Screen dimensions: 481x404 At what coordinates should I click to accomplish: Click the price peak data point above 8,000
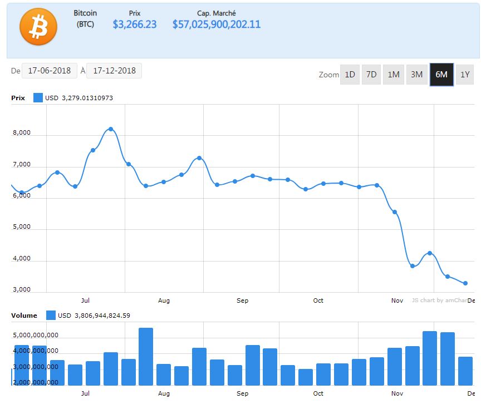111,129
